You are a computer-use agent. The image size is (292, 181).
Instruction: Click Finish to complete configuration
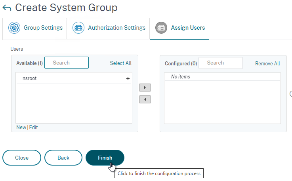[x=105, y=158]
